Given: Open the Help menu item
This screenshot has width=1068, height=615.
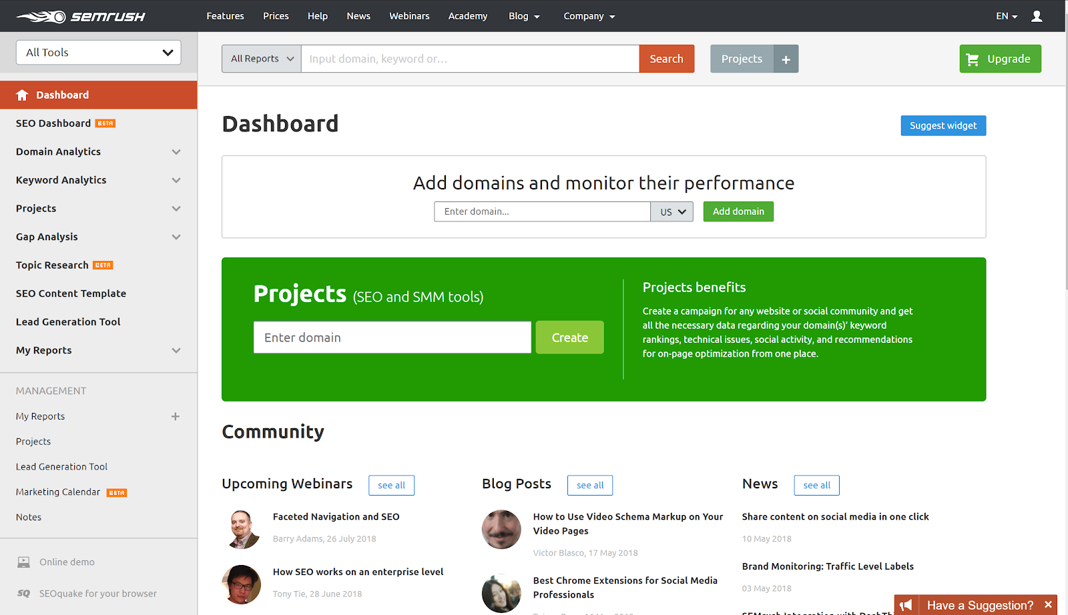Looking at the screenshot, I should 318,16.
